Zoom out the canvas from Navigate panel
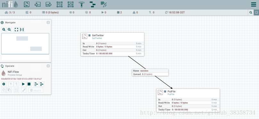Image resolution: width=259 pixels, height=119 pixels. click(x=9, y=29)
